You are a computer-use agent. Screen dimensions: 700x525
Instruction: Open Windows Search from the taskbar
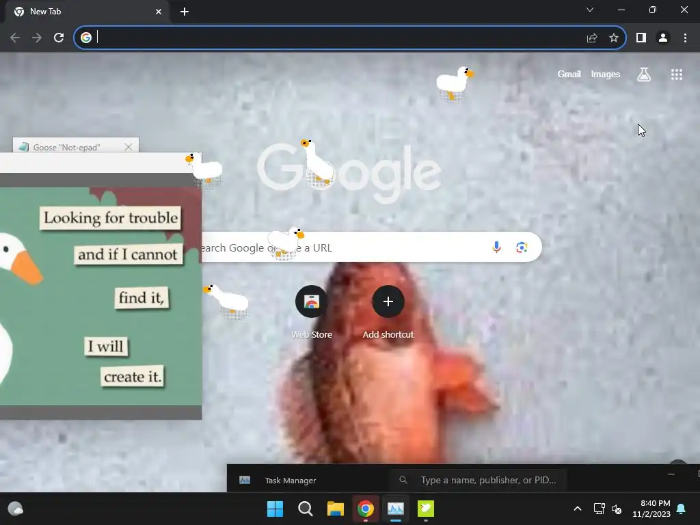point(306,509)
